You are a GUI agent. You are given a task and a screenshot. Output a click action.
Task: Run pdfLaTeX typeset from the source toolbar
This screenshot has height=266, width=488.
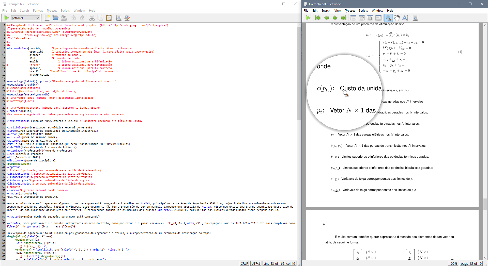6,18
